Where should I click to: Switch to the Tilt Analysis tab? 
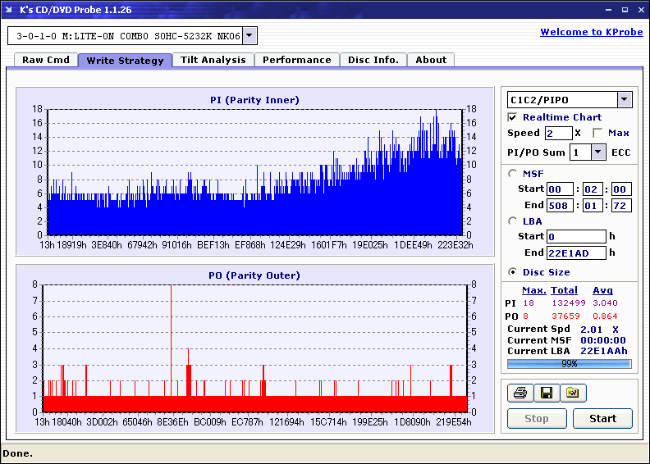pyautogui.click(x=213, y=60)
